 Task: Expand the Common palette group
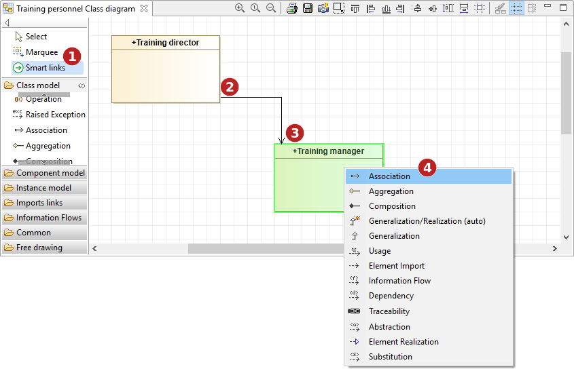coord(45,233)
